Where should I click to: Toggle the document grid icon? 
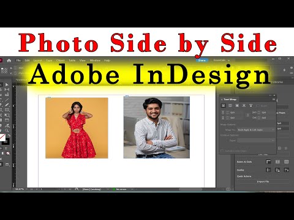(x=286, y=162)
